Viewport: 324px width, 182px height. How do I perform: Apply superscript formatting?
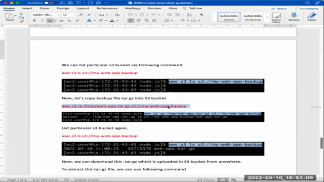coord(77,21)
